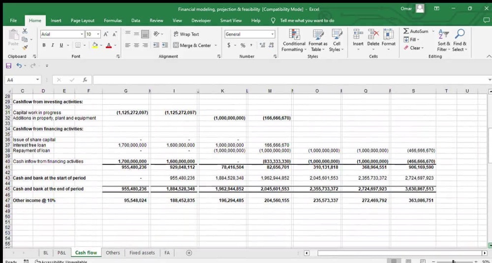The image size is (492, 263).
Task: Align text left in Alignment group
Action: tap(128, 45)
